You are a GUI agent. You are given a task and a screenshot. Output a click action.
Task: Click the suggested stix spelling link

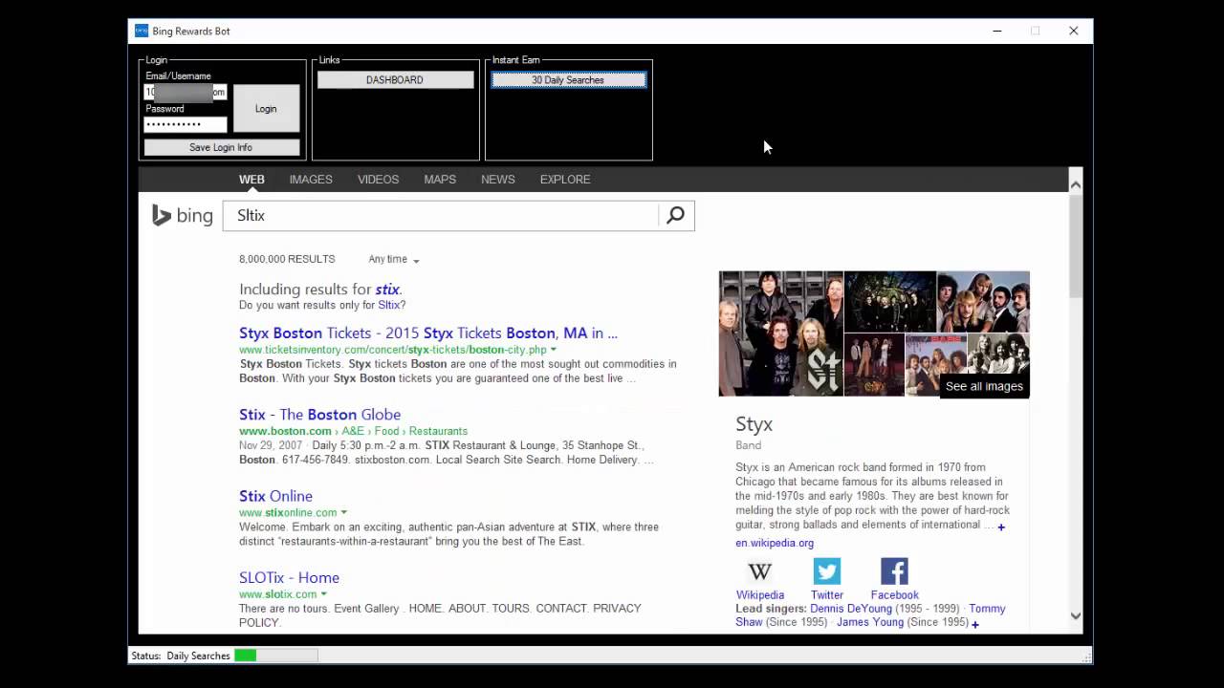coord(387,290)
